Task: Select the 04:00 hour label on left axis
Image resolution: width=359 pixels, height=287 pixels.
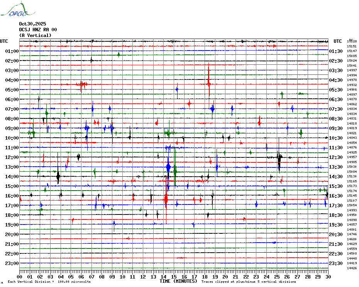Action: (12, 80)
